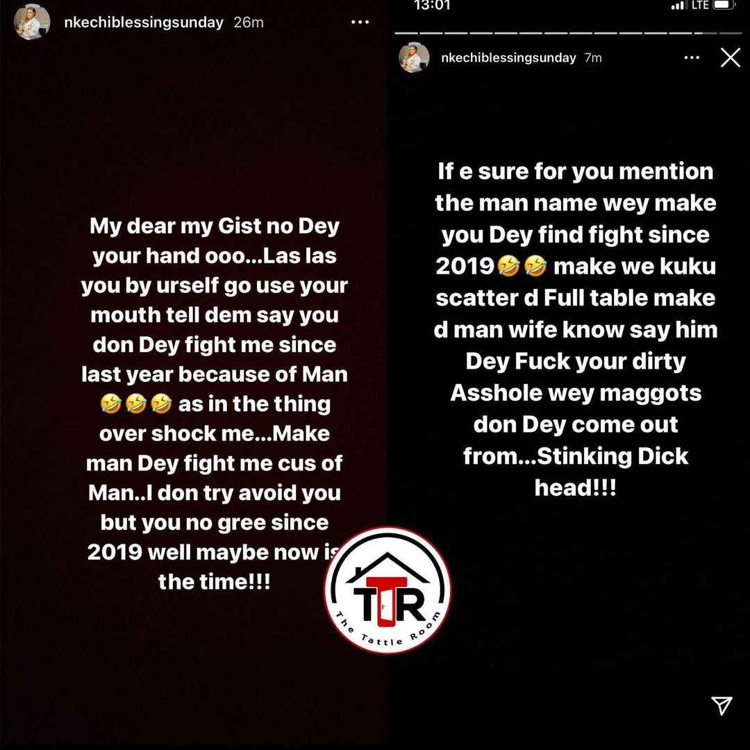Screen dimensions: 750x750
Task: Close the story with the X icon
Action: 731,58
